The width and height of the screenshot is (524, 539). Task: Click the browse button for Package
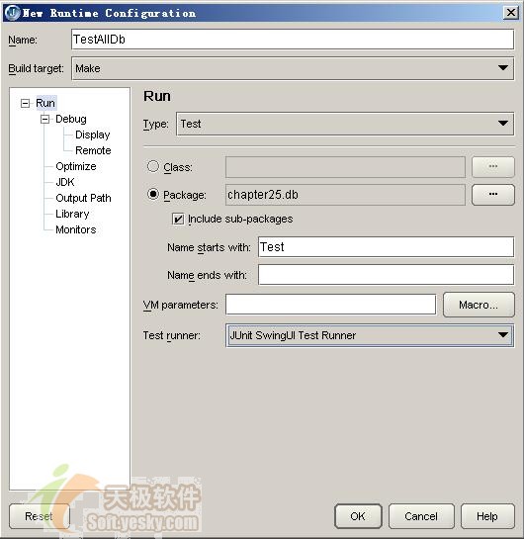493,195
